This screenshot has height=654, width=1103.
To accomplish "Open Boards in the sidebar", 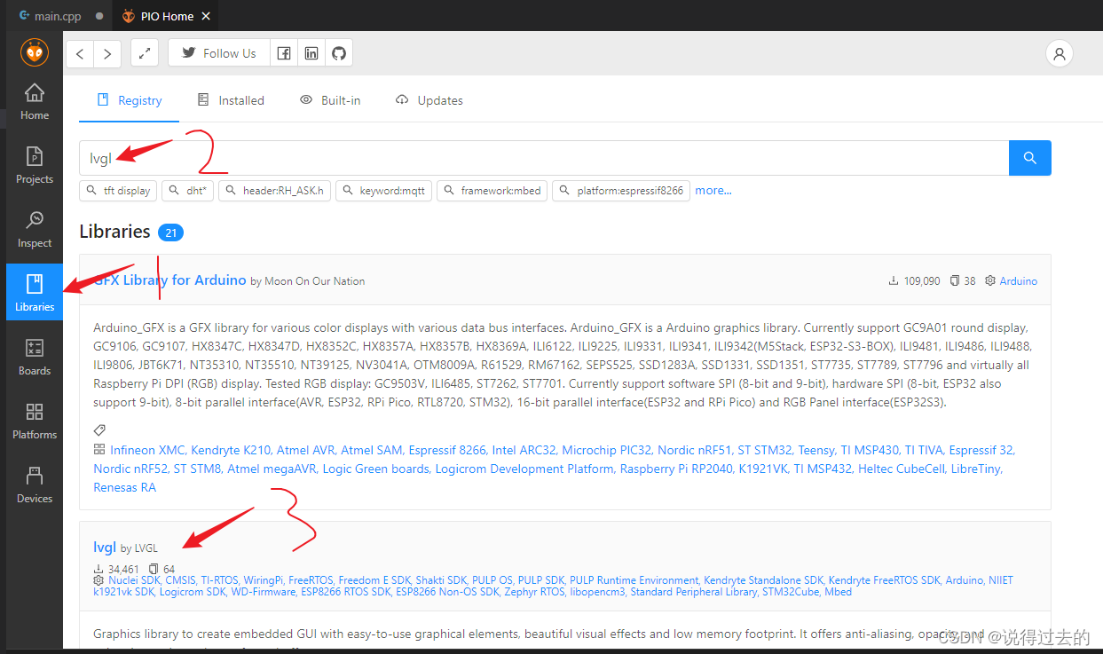I will coord(35,357).
